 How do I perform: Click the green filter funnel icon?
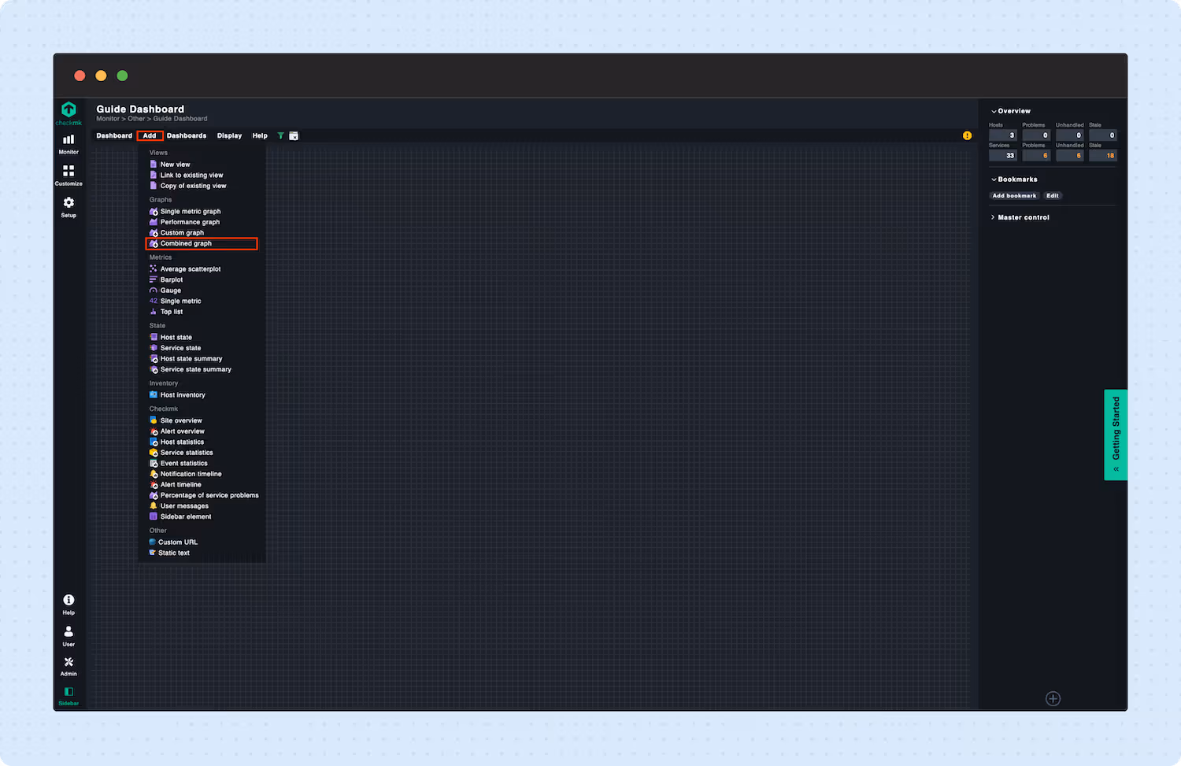280,135
